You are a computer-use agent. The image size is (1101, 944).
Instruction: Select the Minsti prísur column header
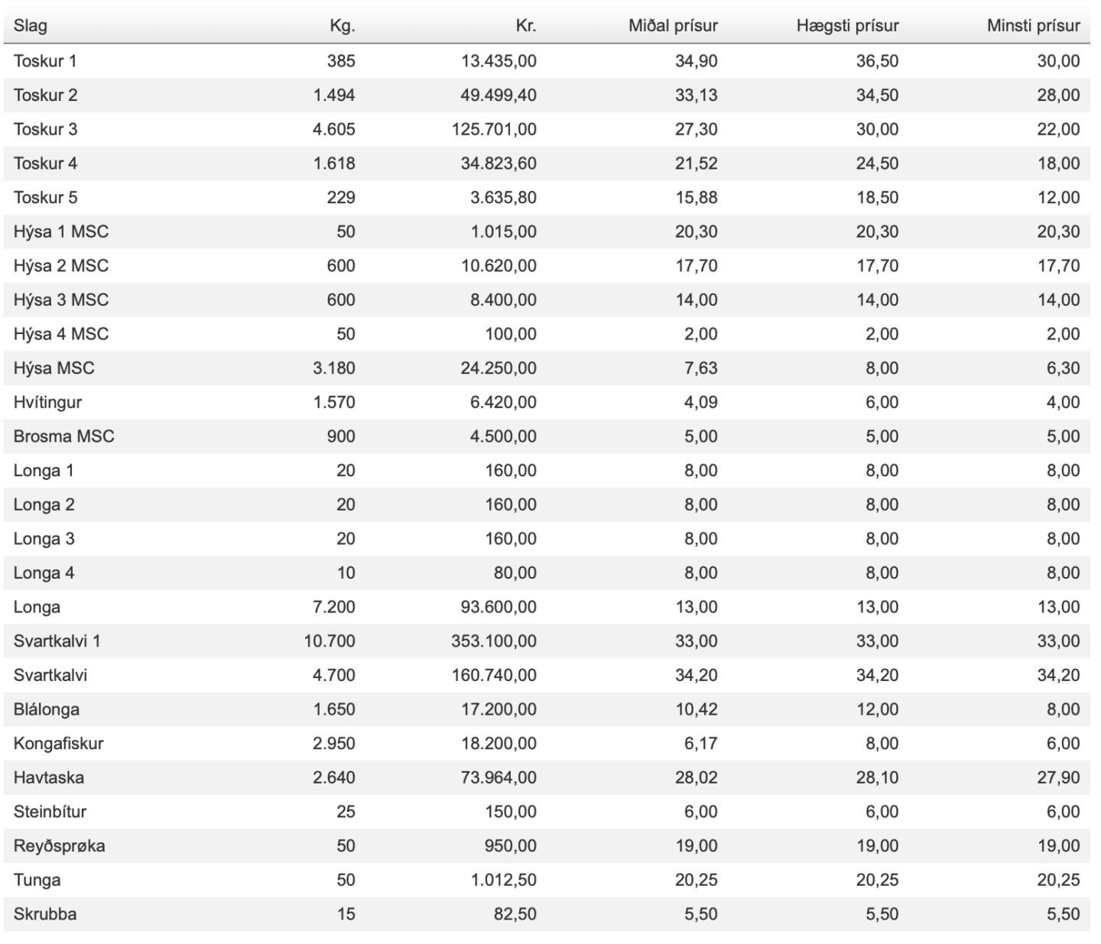coord(1033,26)
